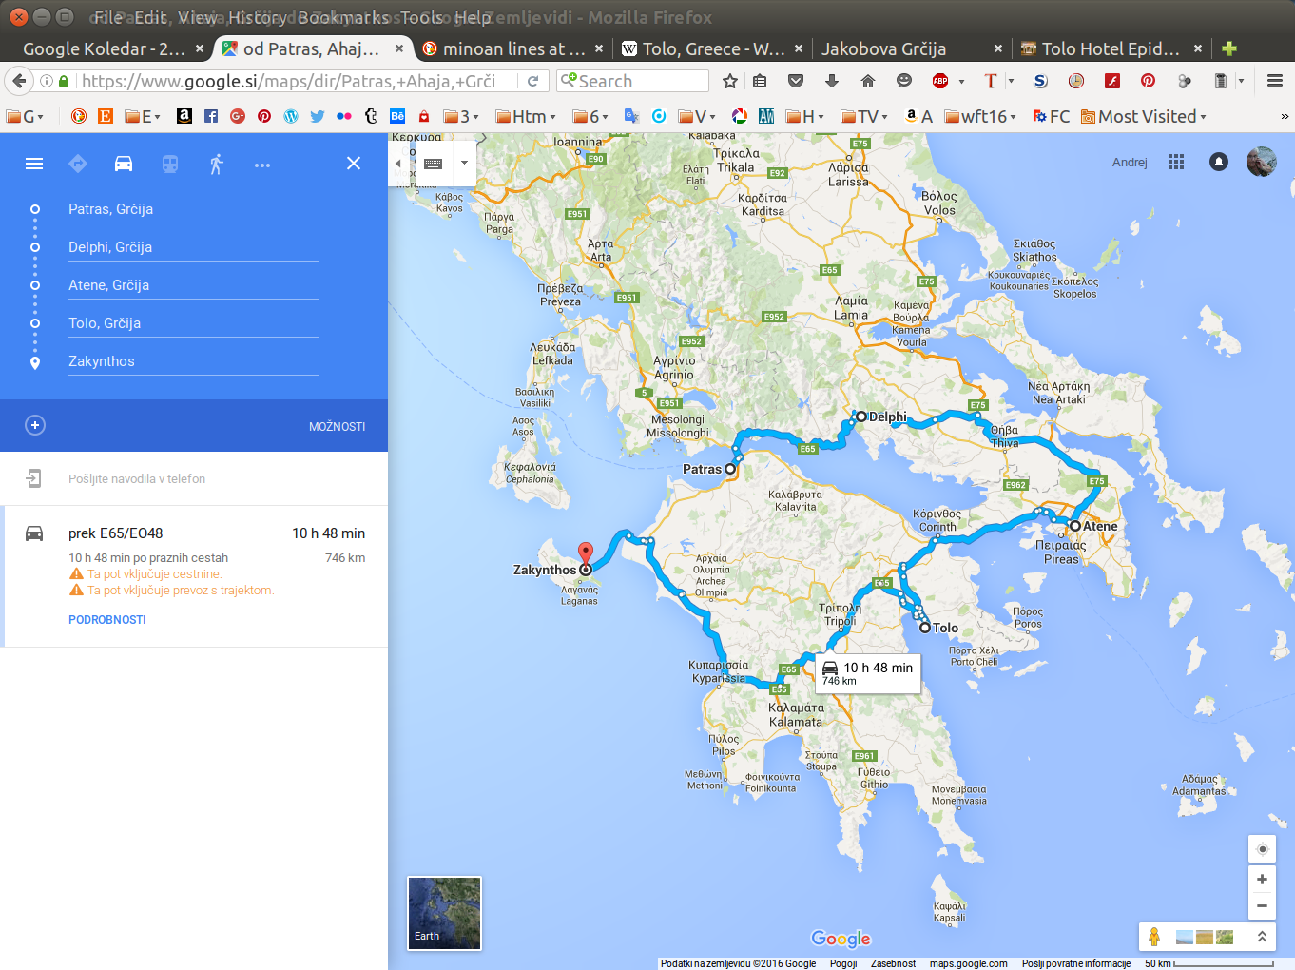Collapse the side panel arrow
Viewport: 1295px width, 970px height.
point(398,164)
